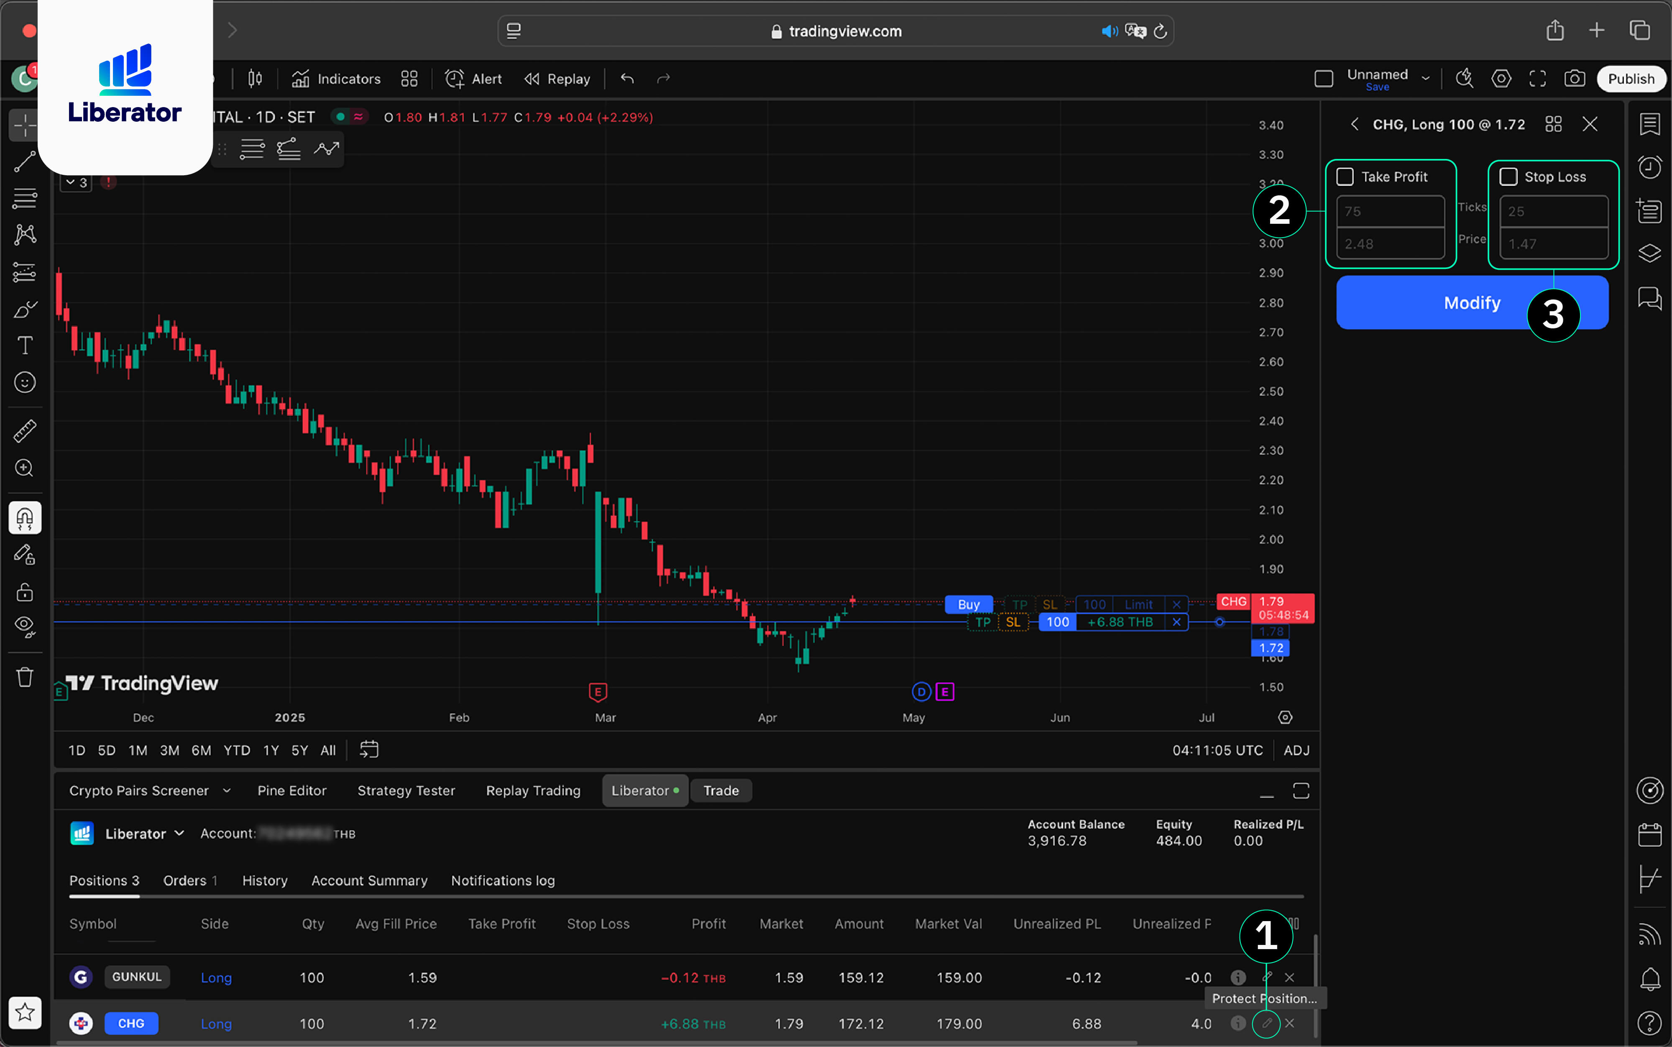Open the help center question icon
The height and width of the screenshot is (1047, 1672).
[x=1649, y=1023]
